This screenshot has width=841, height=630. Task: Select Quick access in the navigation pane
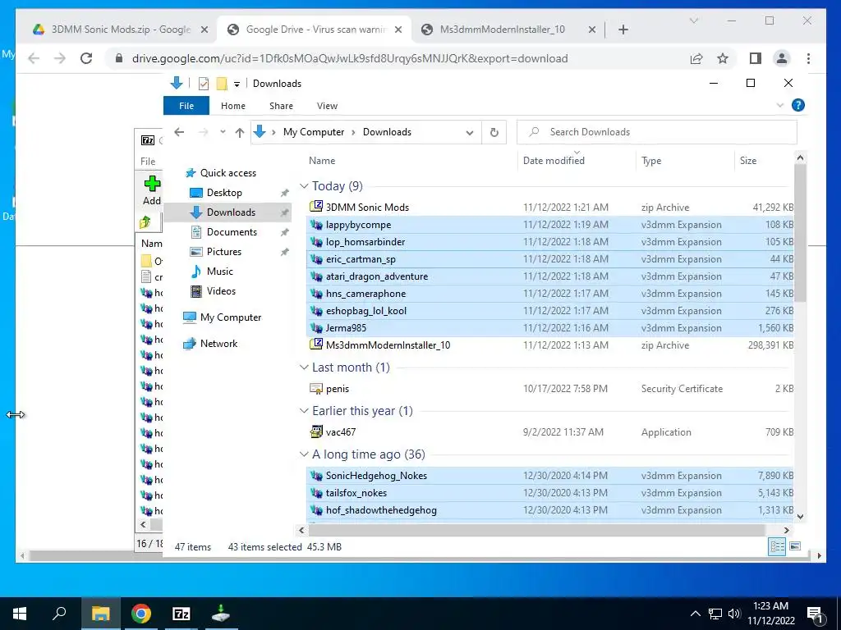tap(228, 172)
